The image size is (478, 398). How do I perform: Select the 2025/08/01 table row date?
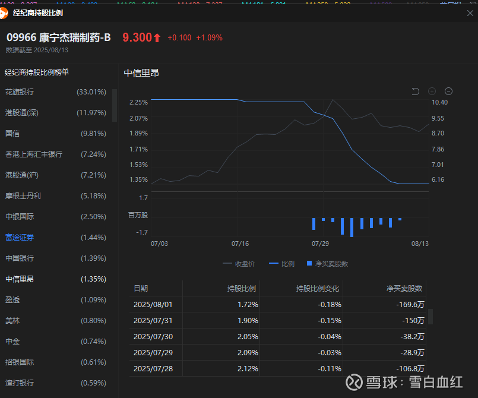153,304
